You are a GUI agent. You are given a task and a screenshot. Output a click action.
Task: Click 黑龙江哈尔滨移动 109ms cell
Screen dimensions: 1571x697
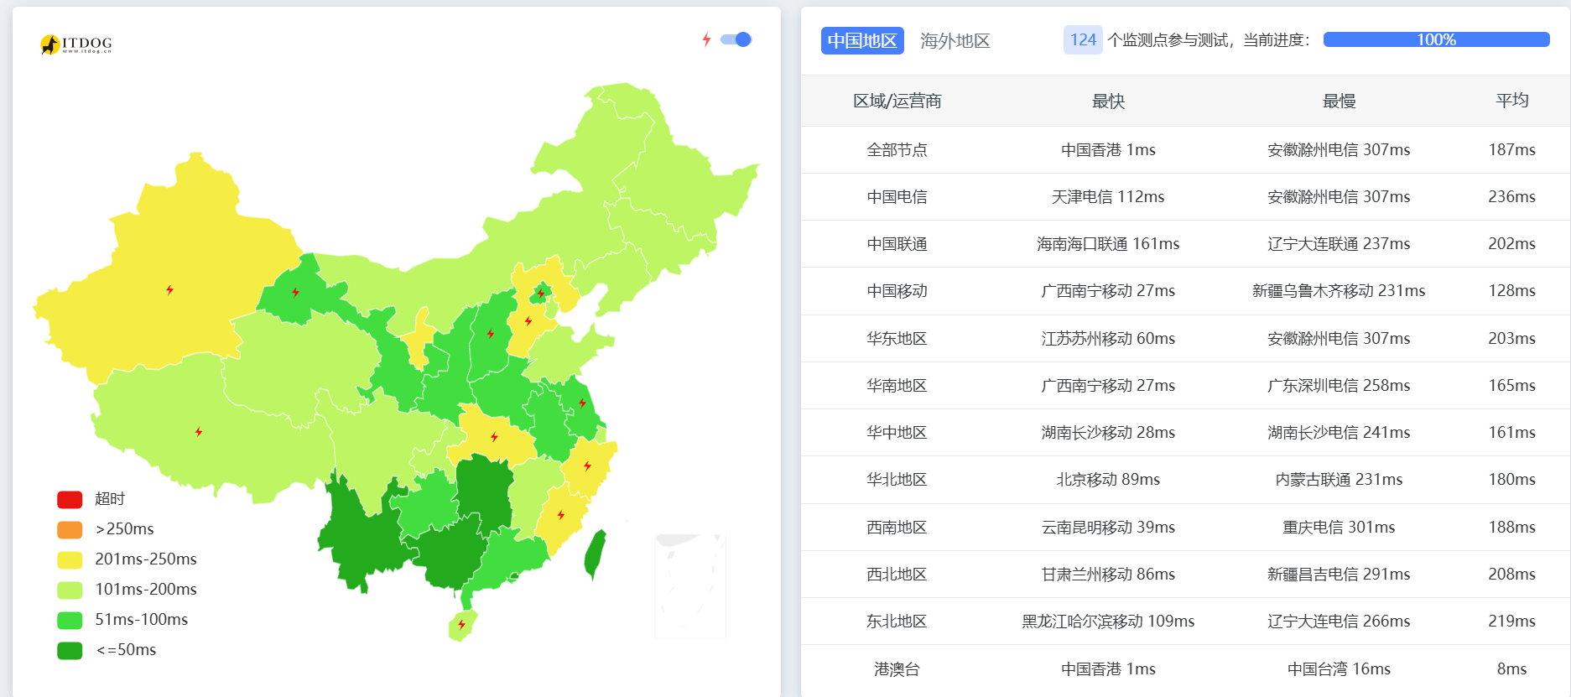coord(1108,621)
